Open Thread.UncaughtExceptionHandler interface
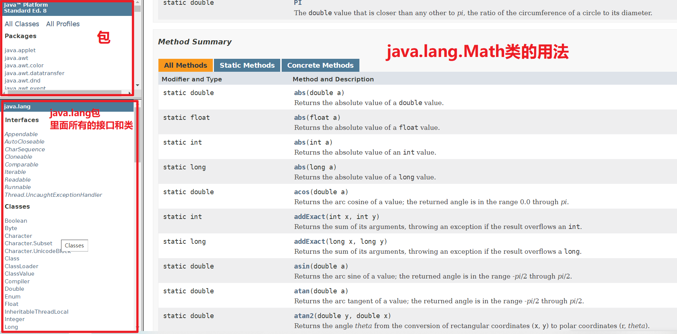 (53, 195)
